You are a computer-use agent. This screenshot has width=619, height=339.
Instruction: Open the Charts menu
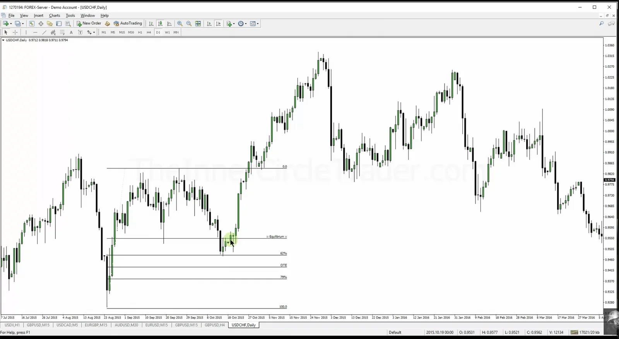click(55, 15)
